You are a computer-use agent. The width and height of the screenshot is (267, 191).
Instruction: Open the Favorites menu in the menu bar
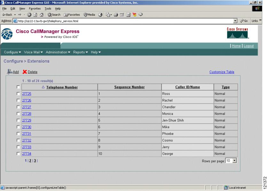click(x=35, y=9)
